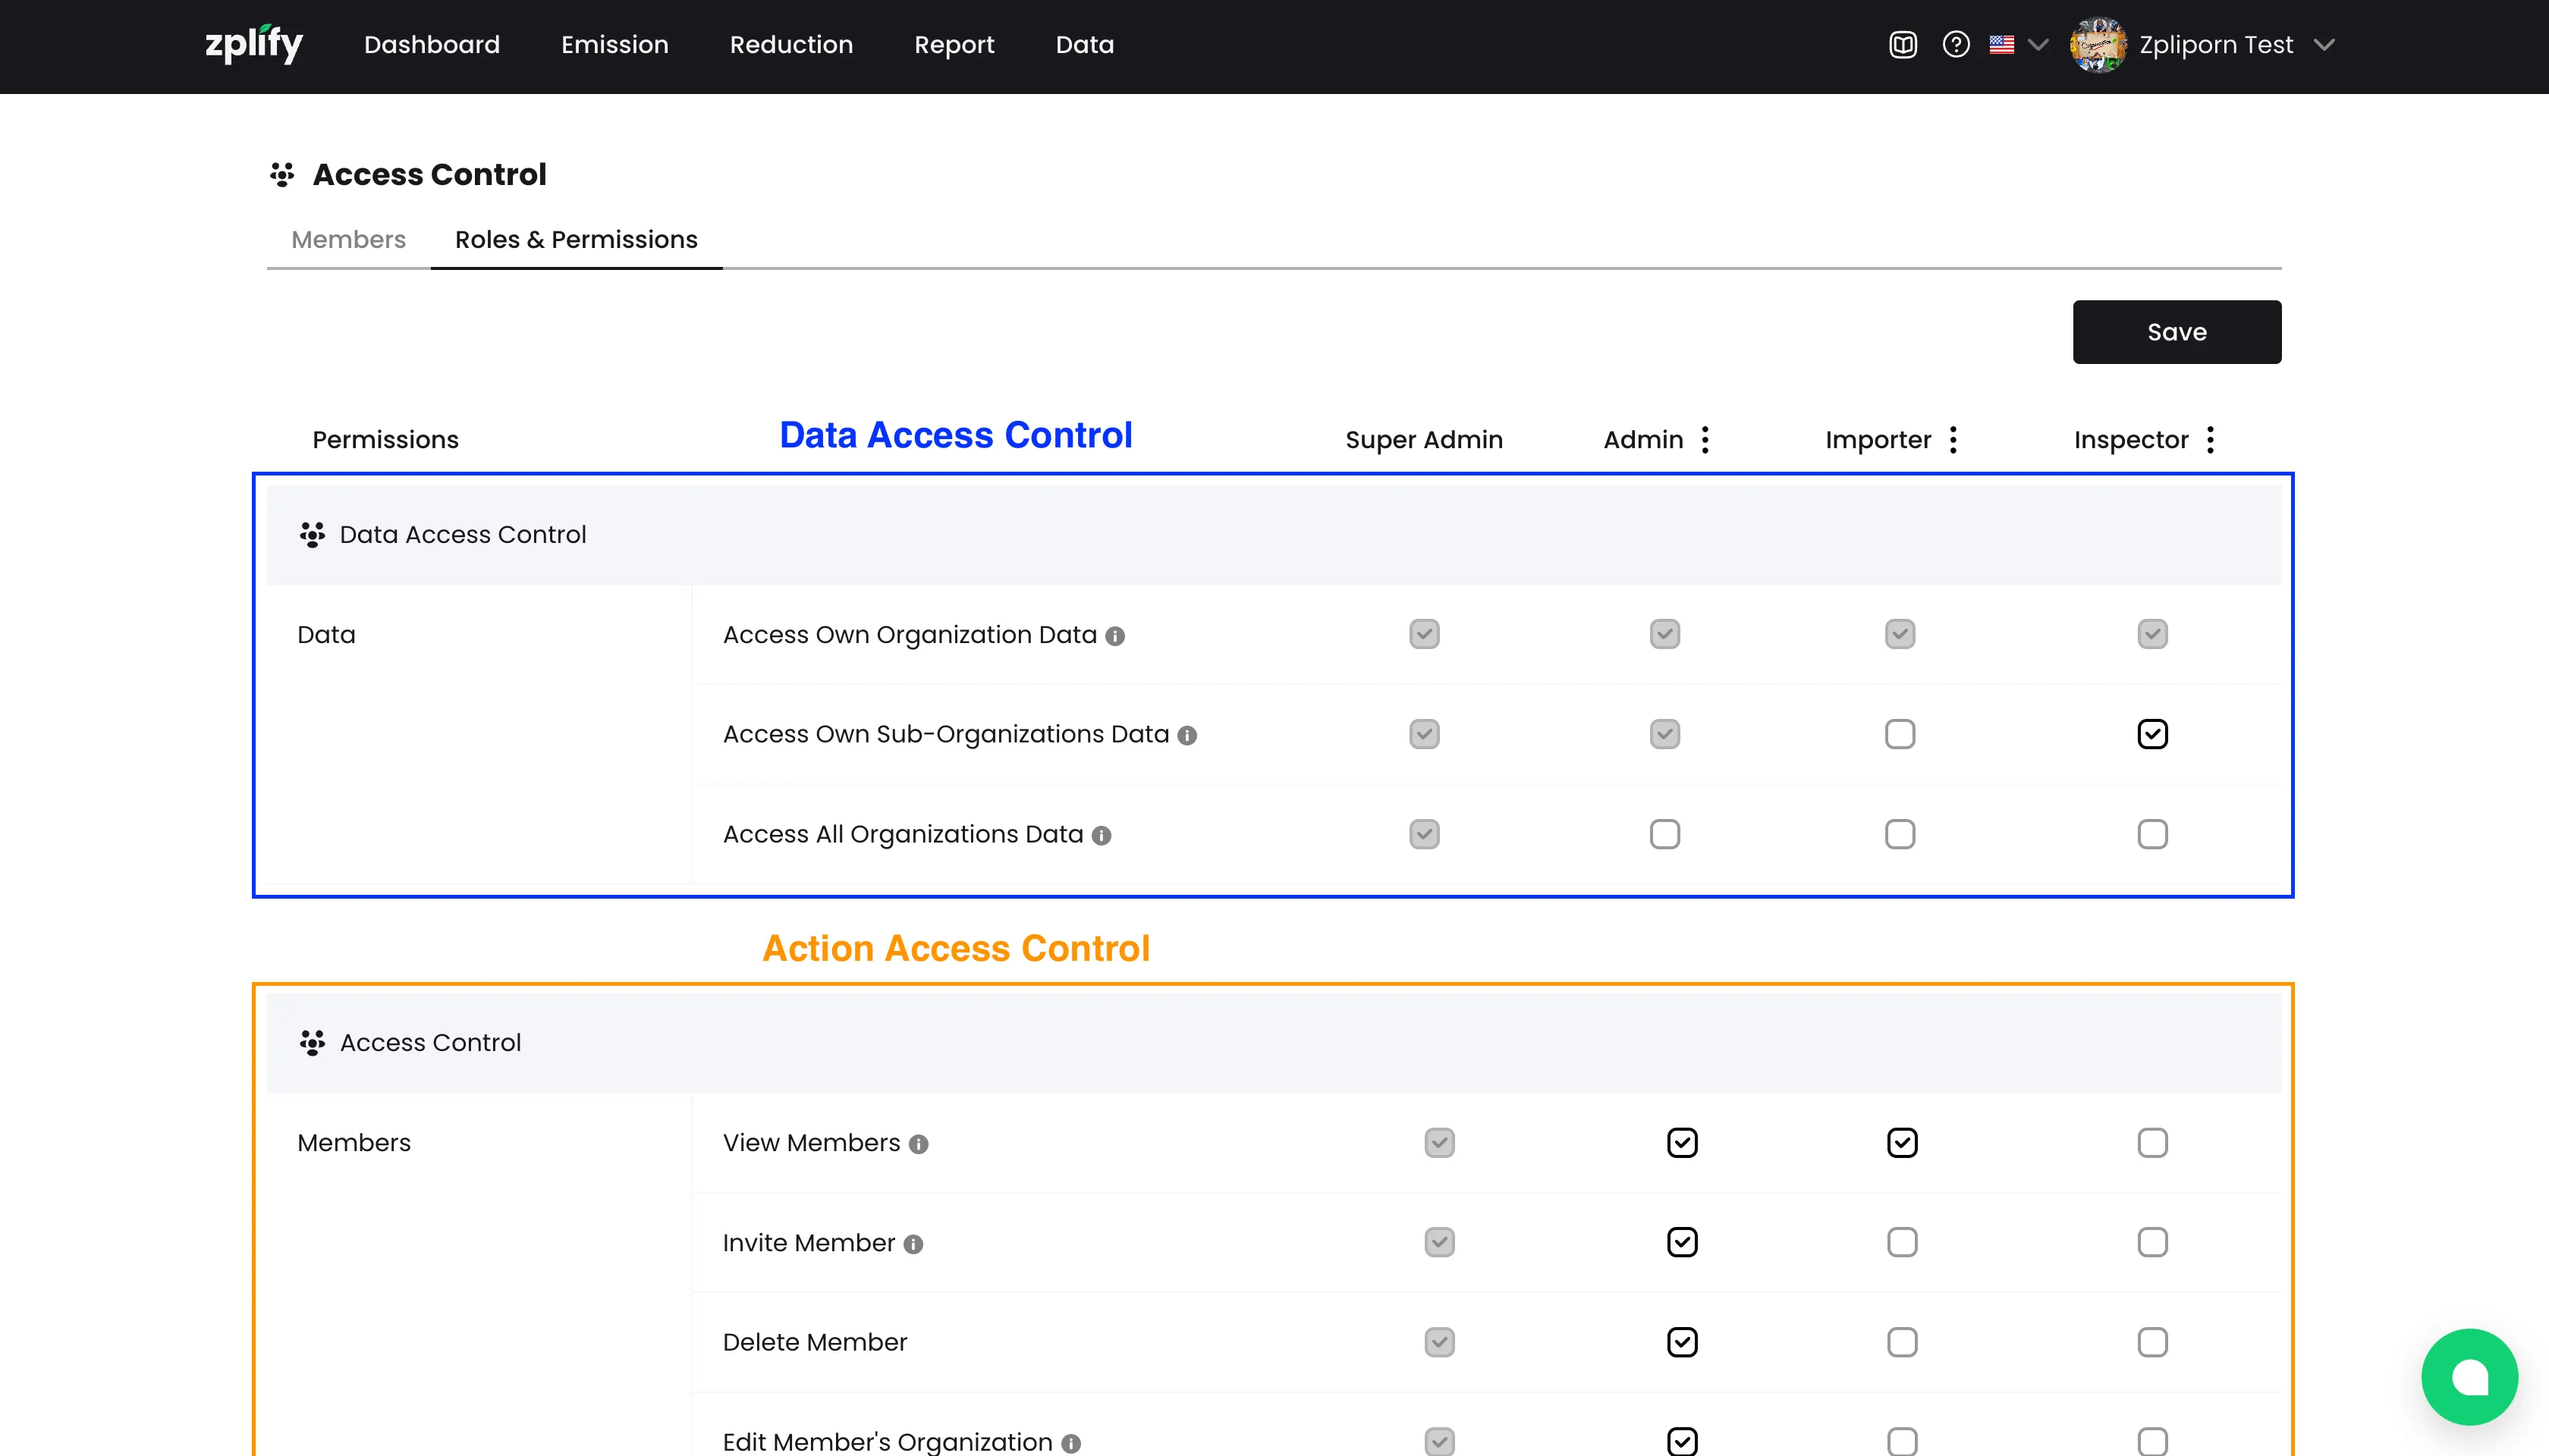Viewport: 2549px width, 1456px height.
Task: Click info icon beside Access Own Sub-Organizations Data
Action: tap(1187, 736)
